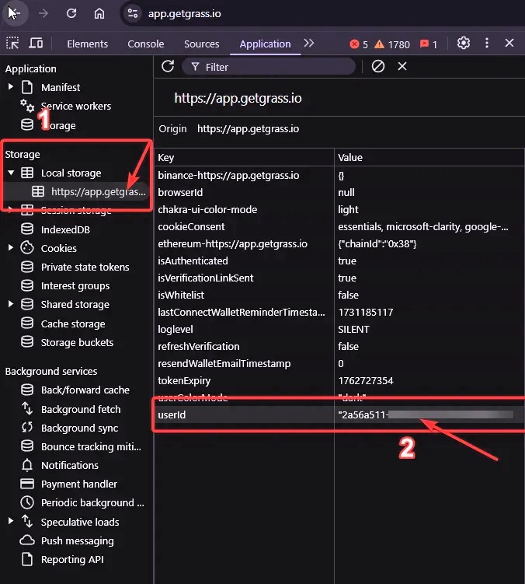Toggle device toolbar emulation
Viewport: 525px width, 584px height.
[x=36, y=44]
